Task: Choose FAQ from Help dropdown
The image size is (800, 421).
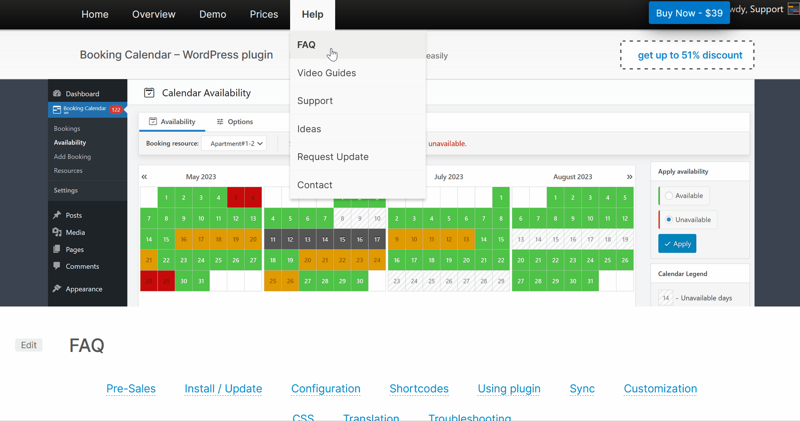Action: point(358,45)
